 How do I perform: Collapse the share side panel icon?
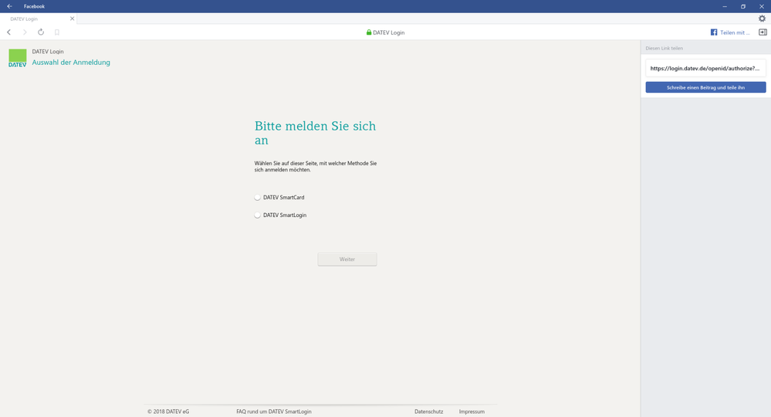pos(763,32)
